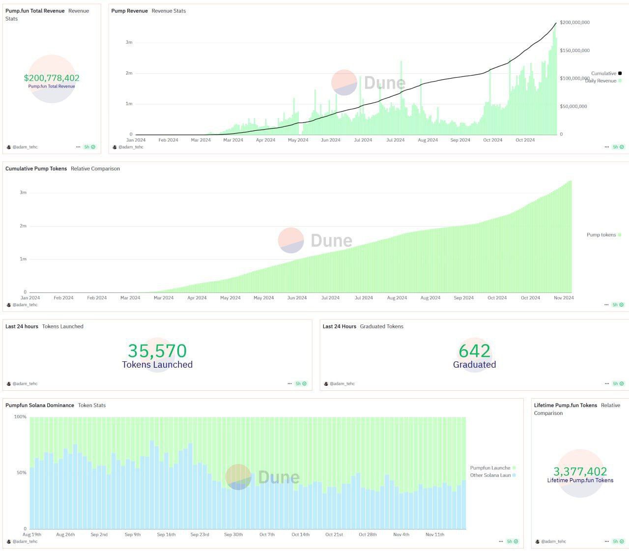Screen dimensions: 629x552
Task: Toggle the Pump tokens legend entry
Action: (x=604, y=234)
